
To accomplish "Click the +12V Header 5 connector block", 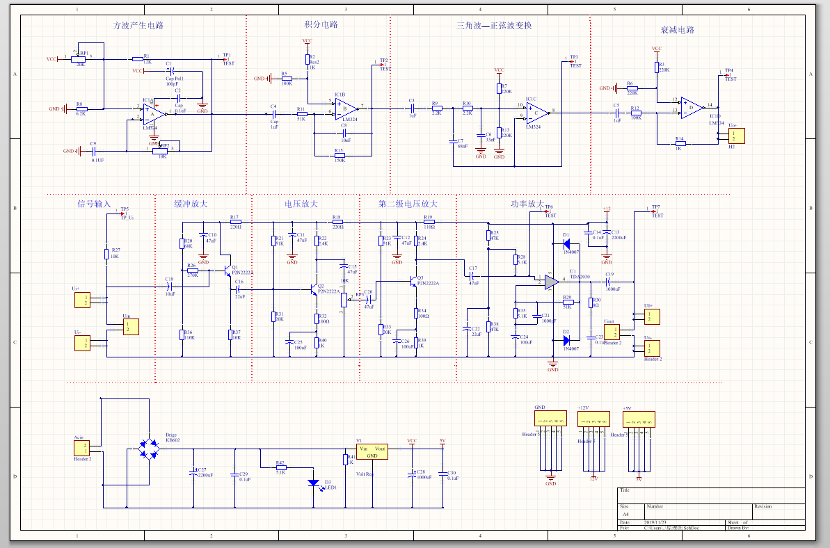I will (593, 420).
